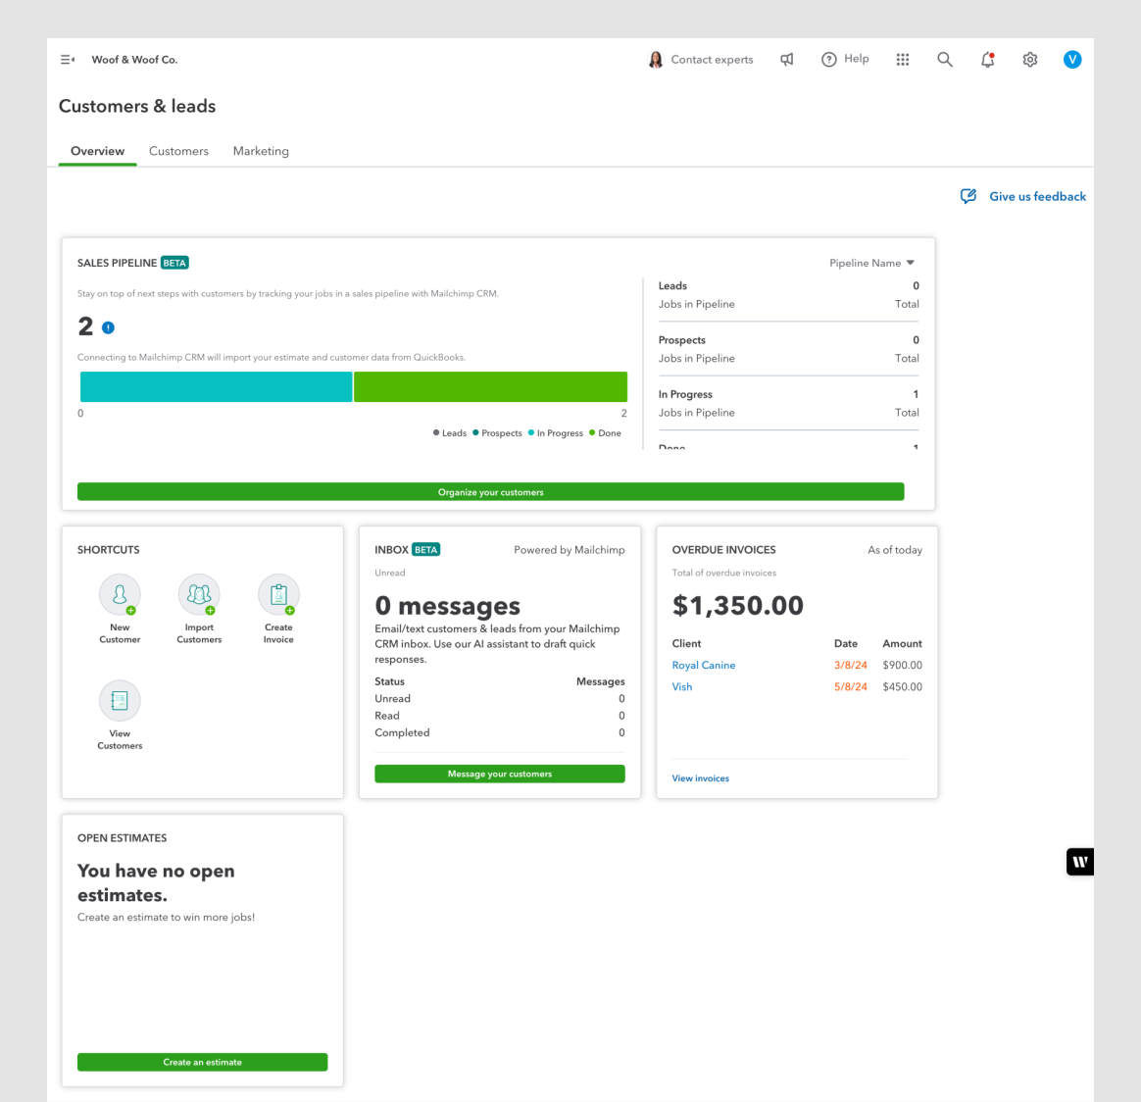The width and height of the screenshot is (1141, 1102).
Task: Open the Pipeline Name dropdown
Action: pyautogui.click(x=871, y=262)
